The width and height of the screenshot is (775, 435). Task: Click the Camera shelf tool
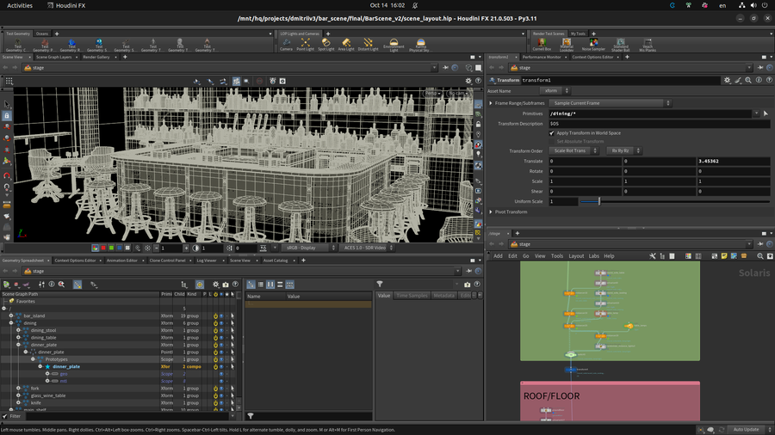tap(286, 44)
